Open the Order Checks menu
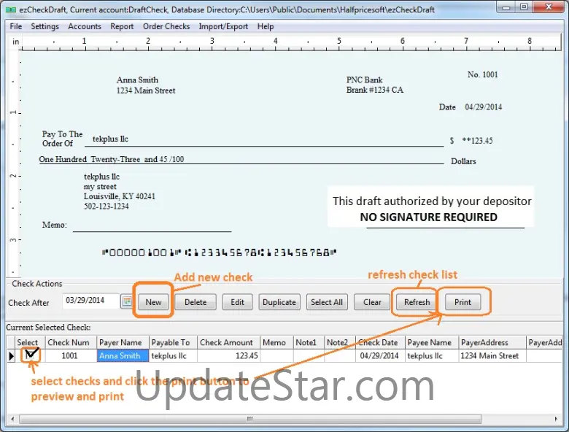Viewport: 569px width, 432px height. click(x=166, y=26)
